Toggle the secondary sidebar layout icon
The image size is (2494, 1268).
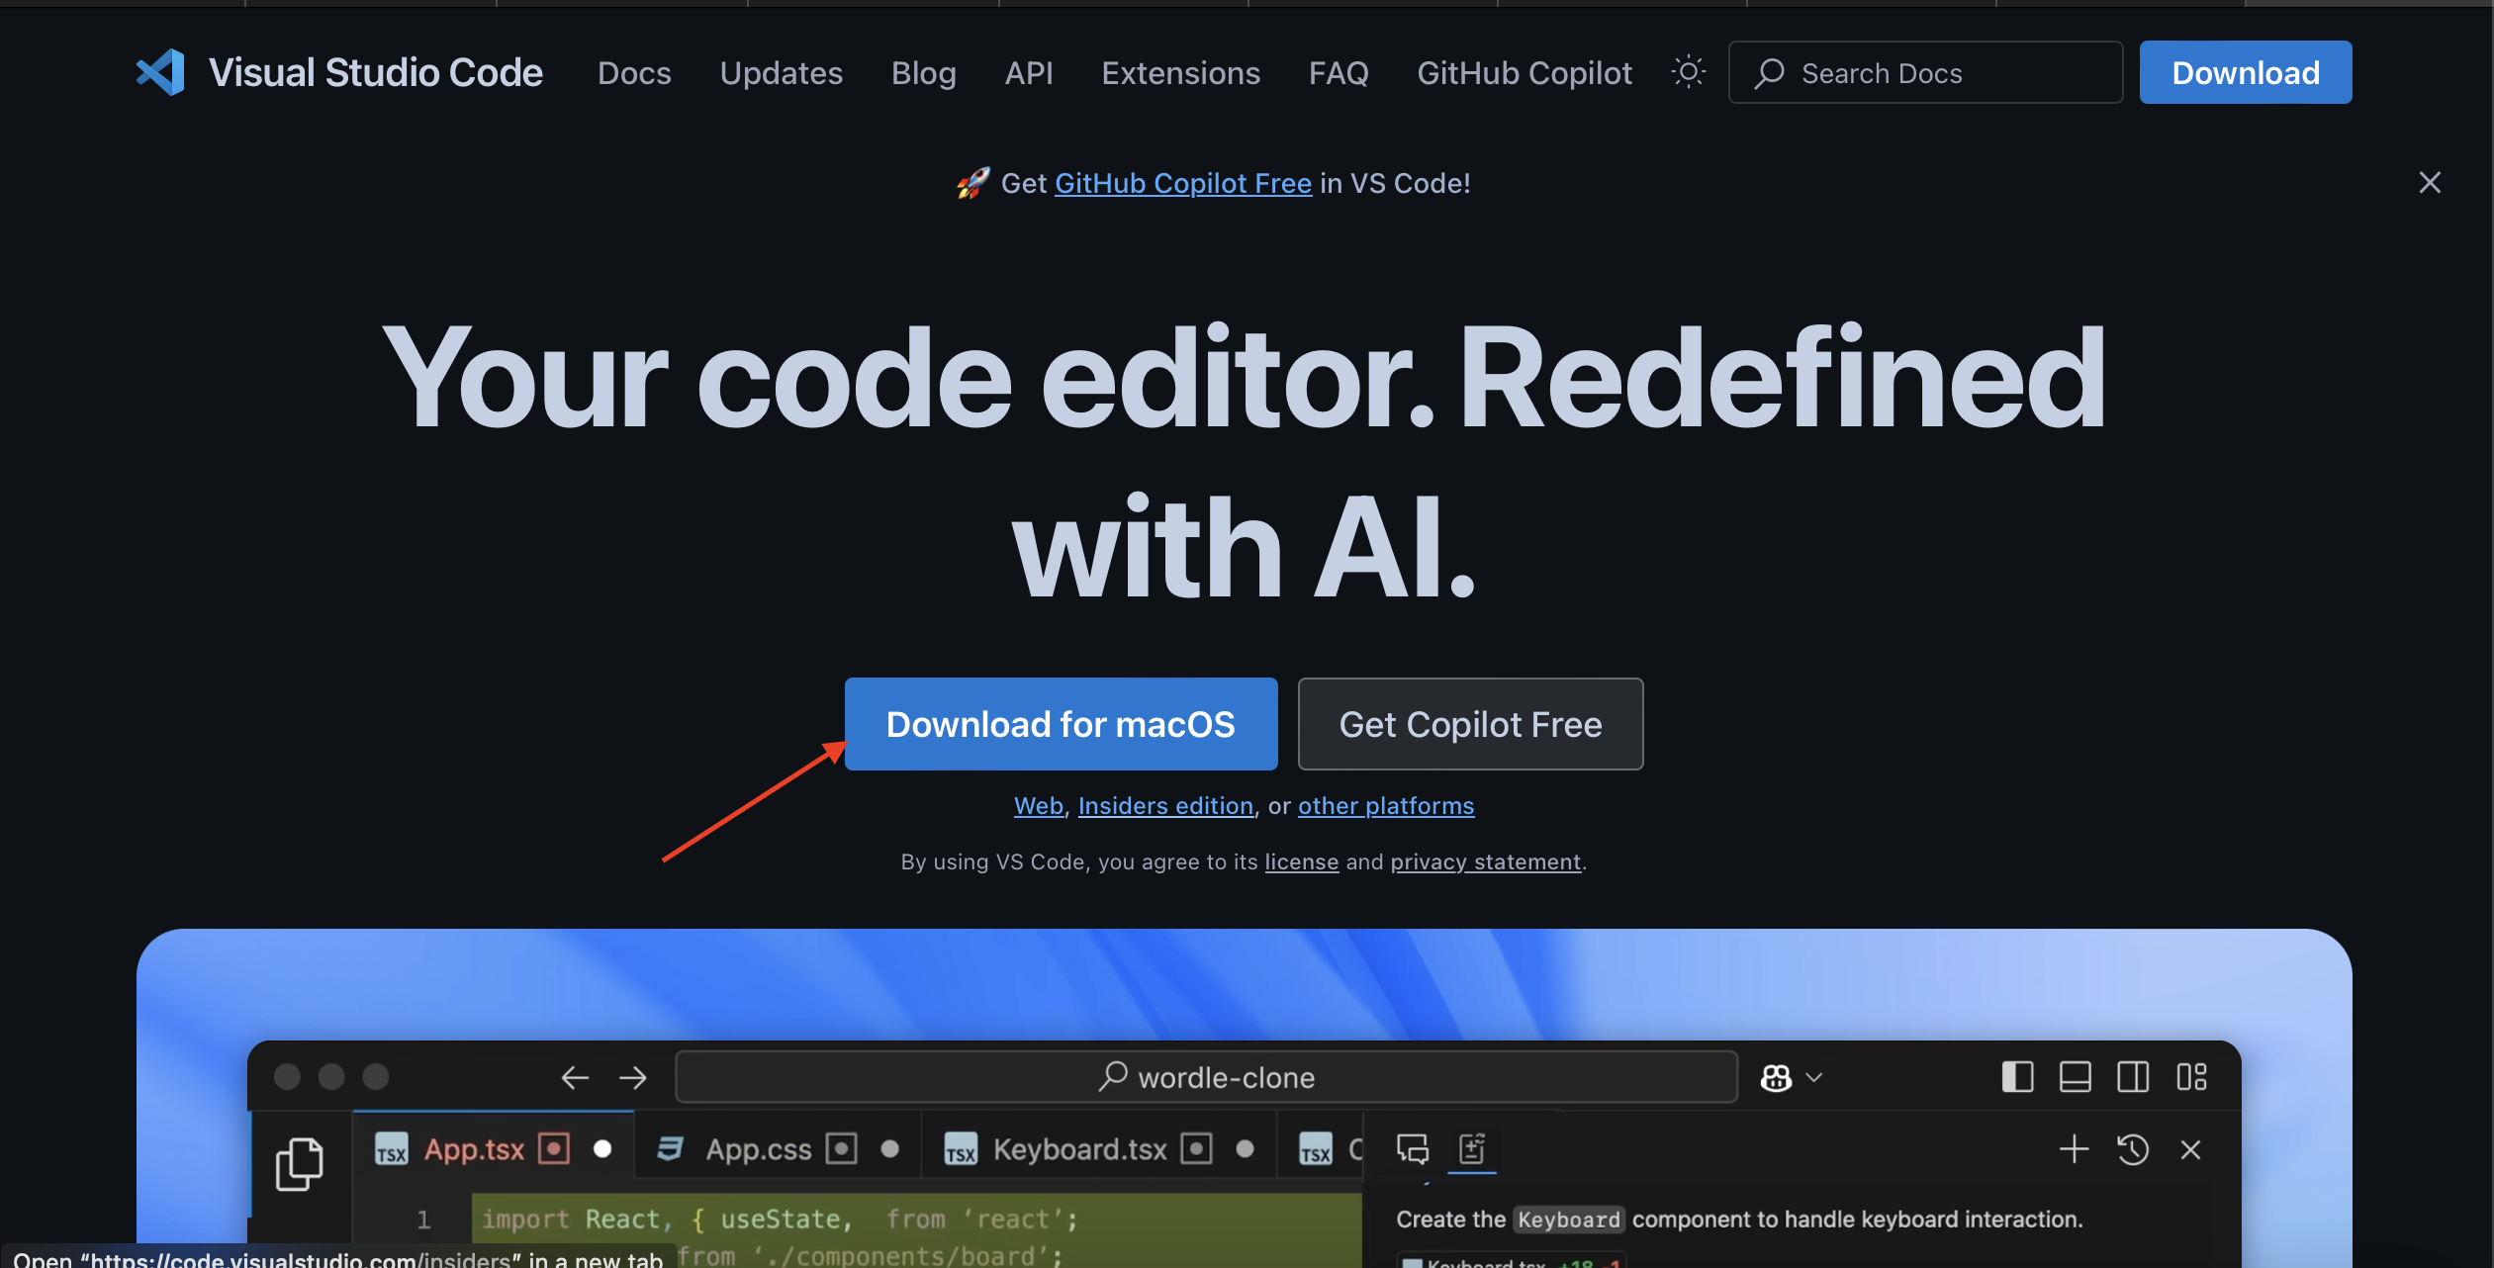coord(2133,1076)
